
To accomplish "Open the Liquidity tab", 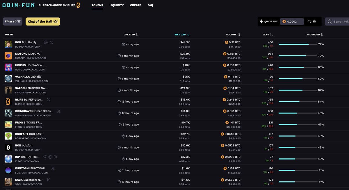I will pyautogui.click(x=117, y=5).
